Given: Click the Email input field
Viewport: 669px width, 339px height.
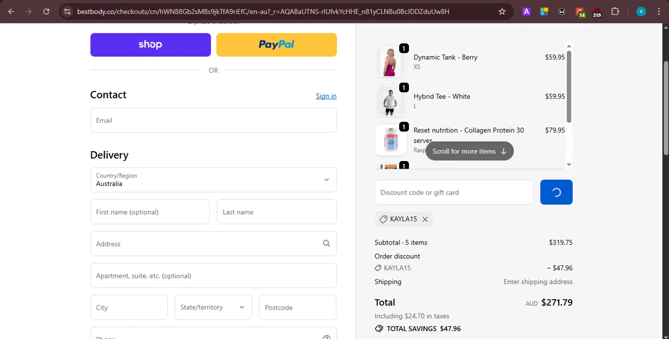Looking at the screenshot, I should click(x=214, y=120).
